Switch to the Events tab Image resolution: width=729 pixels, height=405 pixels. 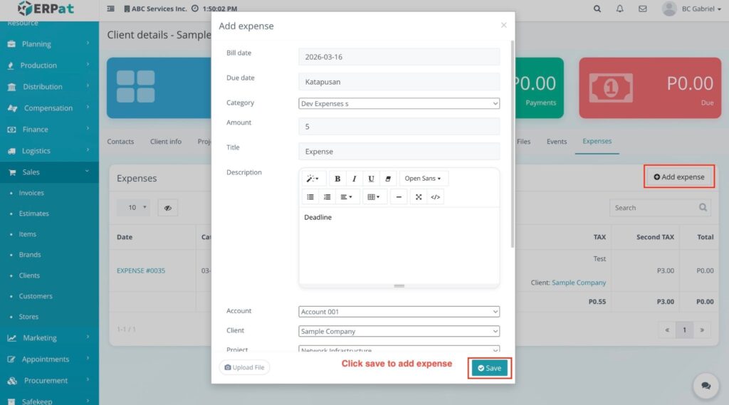tap(557, 142)
